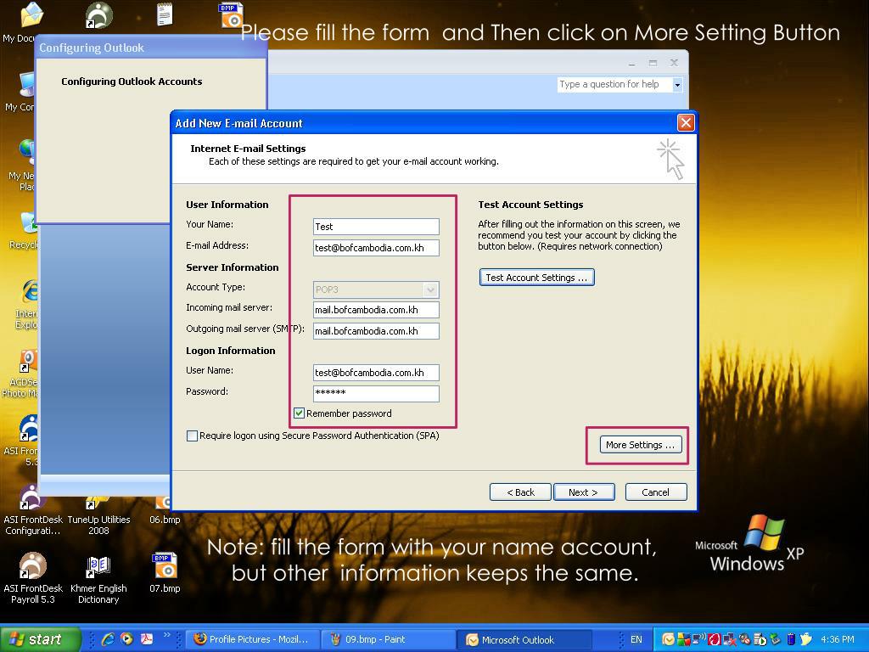This screenshot has width=869, height=652.
Task: Open the ASI FrontDesk Payroll 5.3 shortcut
Action: click(33, 577)
